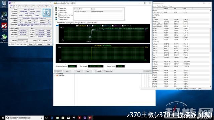Toggle the CPU Core #2 graph checkbox
The image size is (214, 120).
point(103,26)
